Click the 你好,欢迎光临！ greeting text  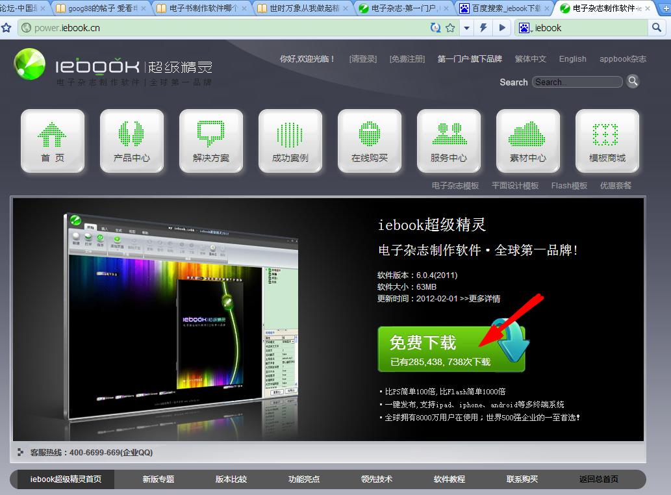pyautogui.click(x=307, y=59)
